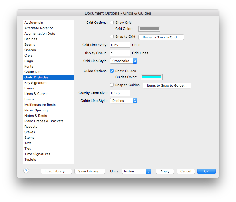Select Accidentals in the category list

coord(48,23)
